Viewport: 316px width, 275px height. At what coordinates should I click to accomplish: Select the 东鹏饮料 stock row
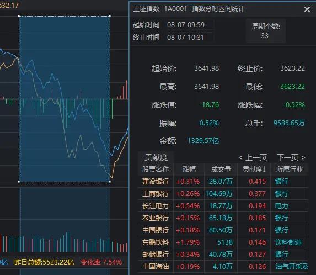(223, 242)
